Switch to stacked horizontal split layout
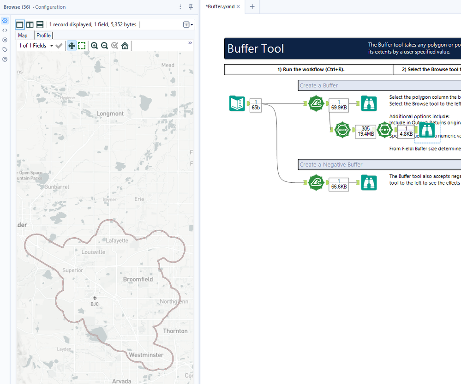The width and height of the screenshot is (461, 384). coord(40,25)
